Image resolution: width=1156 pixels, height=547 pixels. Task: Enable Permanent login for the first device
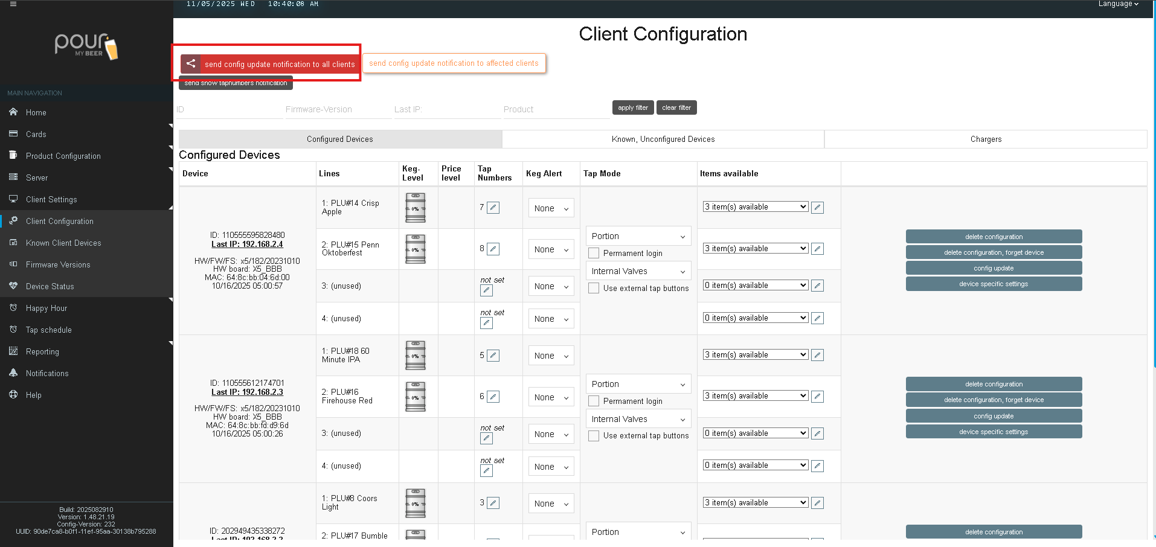(594, 254)
